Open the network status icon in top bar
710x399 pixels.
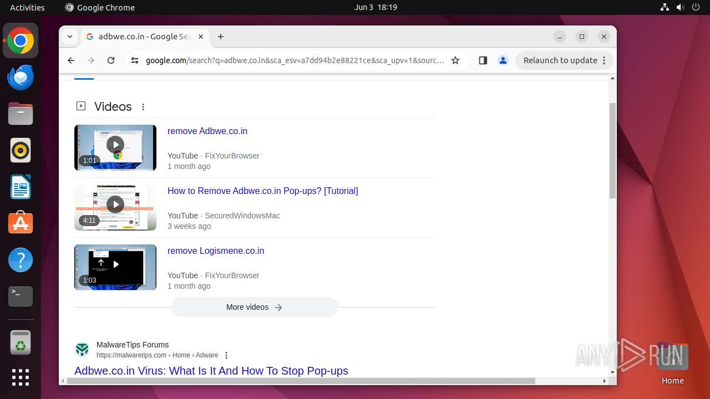(665, 7)
